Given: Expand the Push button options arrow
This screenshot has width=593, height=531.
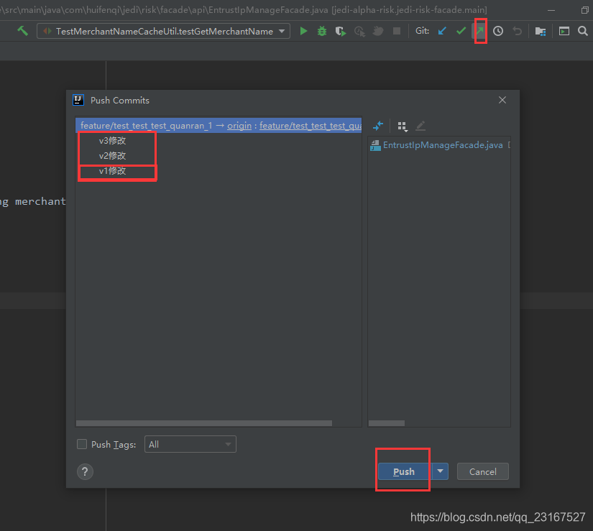Looking at the screenshot, I should click(x=440, y=471).
